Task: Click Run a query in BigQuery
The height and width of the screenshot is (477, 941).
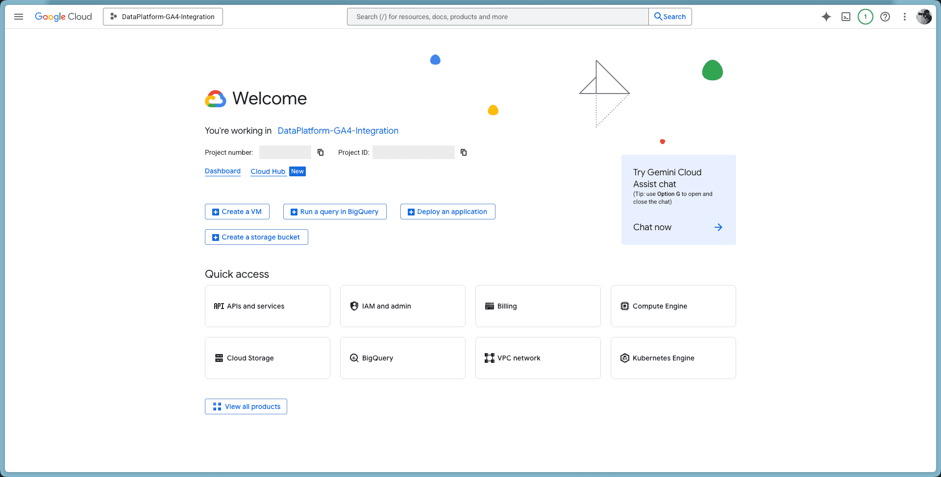Action: click(x=335, y=212)
